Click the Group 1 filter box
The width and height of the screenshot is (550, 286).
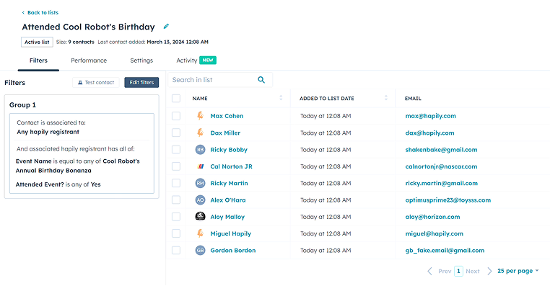(82, 147)
